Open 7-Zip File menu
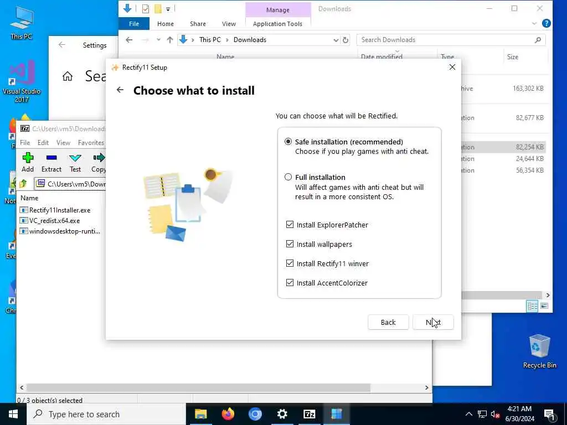 click(x=25, y=143)
